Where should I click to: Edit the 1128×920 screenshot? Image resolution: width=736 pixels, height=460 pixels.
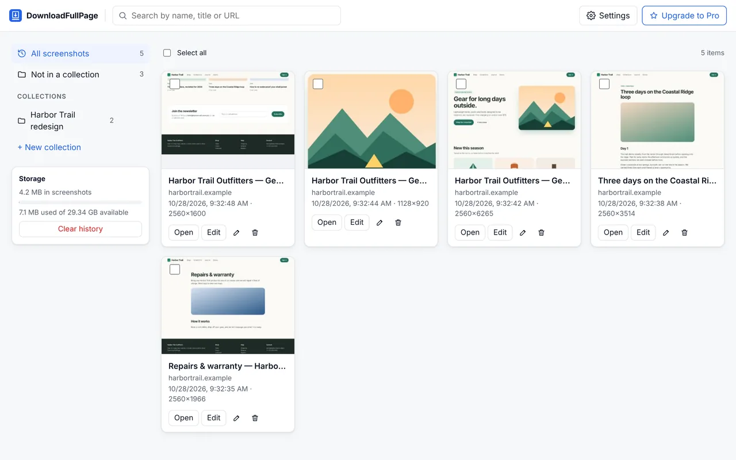point(357,223)
